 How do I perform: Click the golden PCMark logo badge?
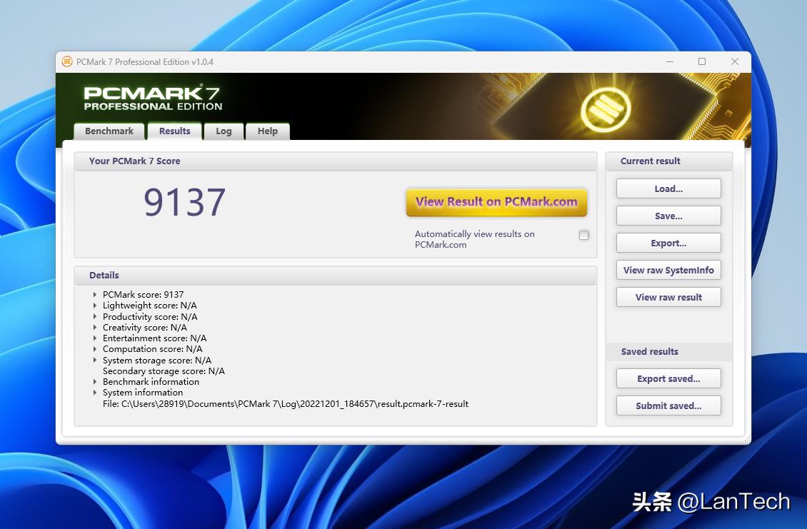point(606,107)
